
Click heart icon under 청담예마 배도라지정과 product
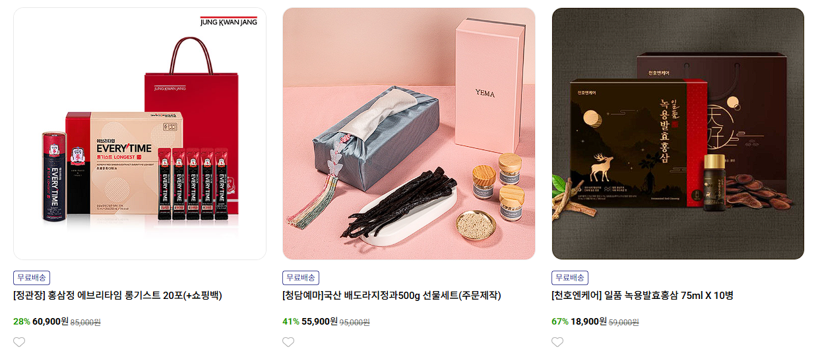point(288,342)
